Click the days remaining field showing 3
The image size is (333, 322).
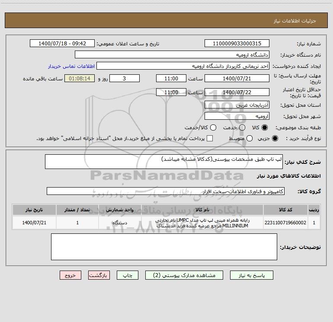point(125,79)
